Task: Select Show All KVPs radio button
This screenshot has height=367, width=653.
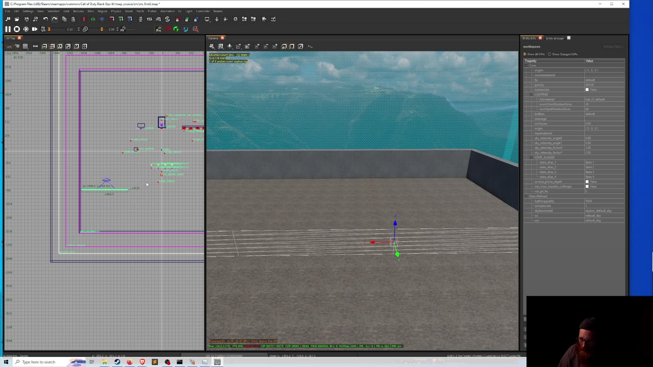Action: click(525, 54)
